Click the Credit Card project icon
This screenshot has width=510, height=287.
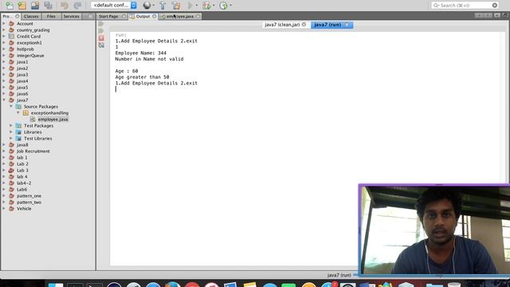pos(11,37)
